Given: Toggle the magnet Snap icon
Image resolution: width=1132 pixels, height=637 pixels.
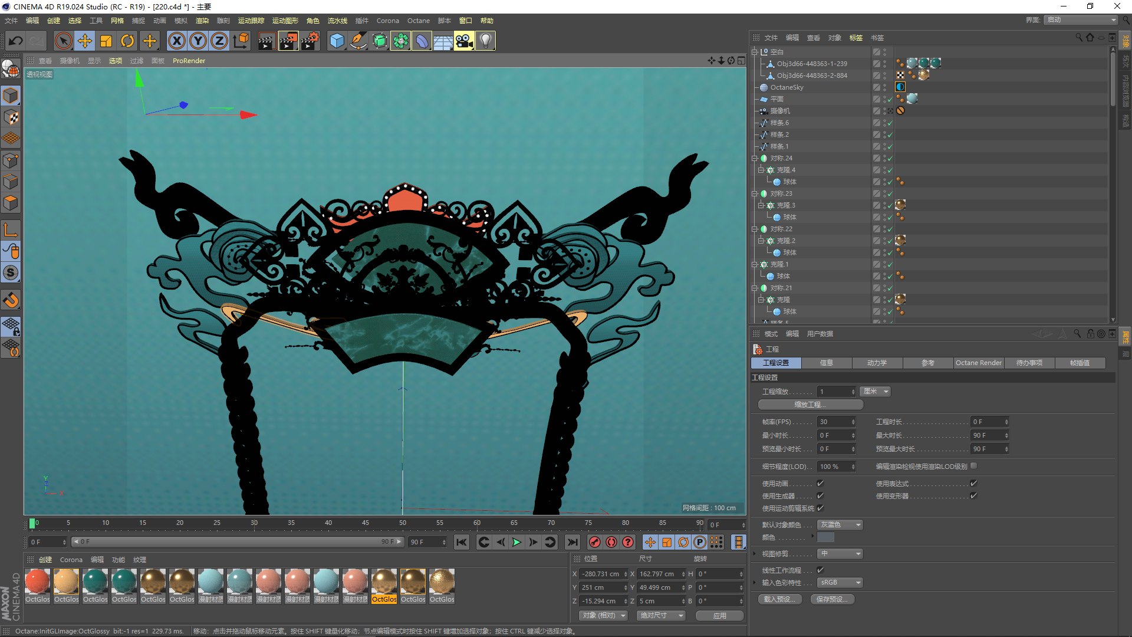Looking at the screenshot, I should pyautogui.click(x=11, y=300).
